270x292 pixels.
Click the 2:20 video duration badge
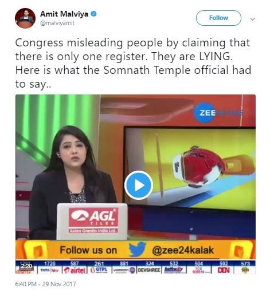click(x=26, y=266)
